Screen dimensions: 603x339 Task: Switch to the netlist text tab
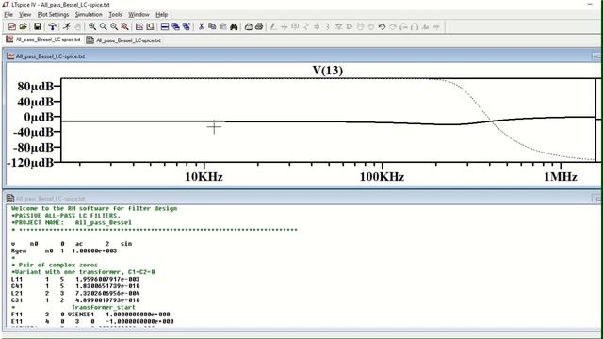coord(123,40)
